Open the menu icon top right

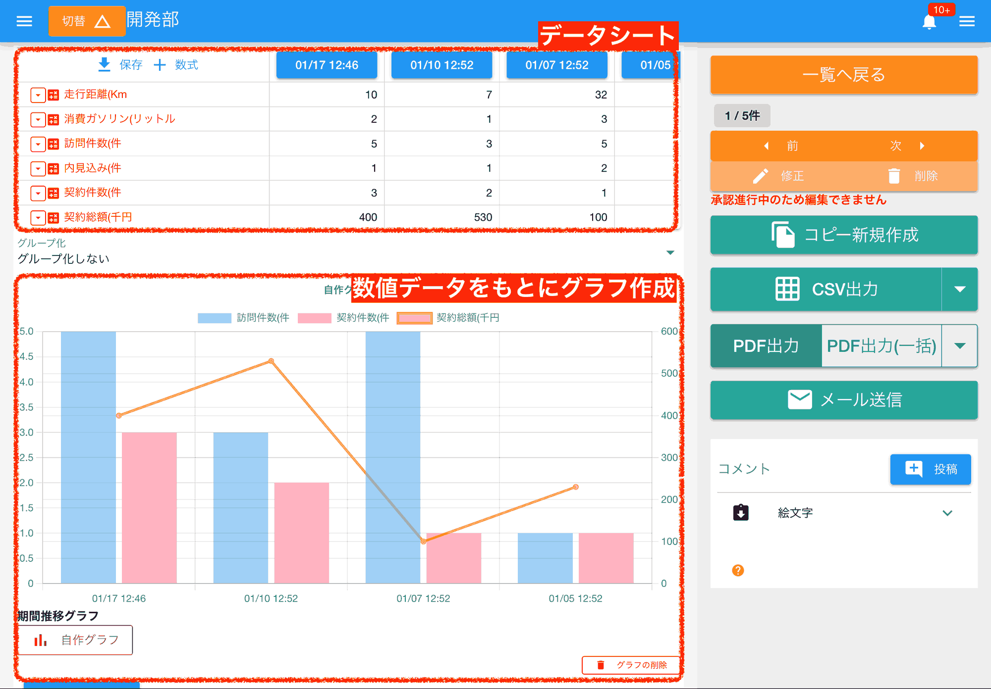tap(967, 21)
